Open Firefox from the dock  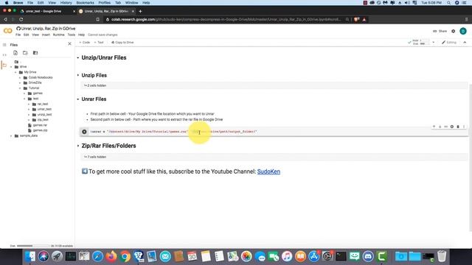pyautogui.click(x=111, y=256)
